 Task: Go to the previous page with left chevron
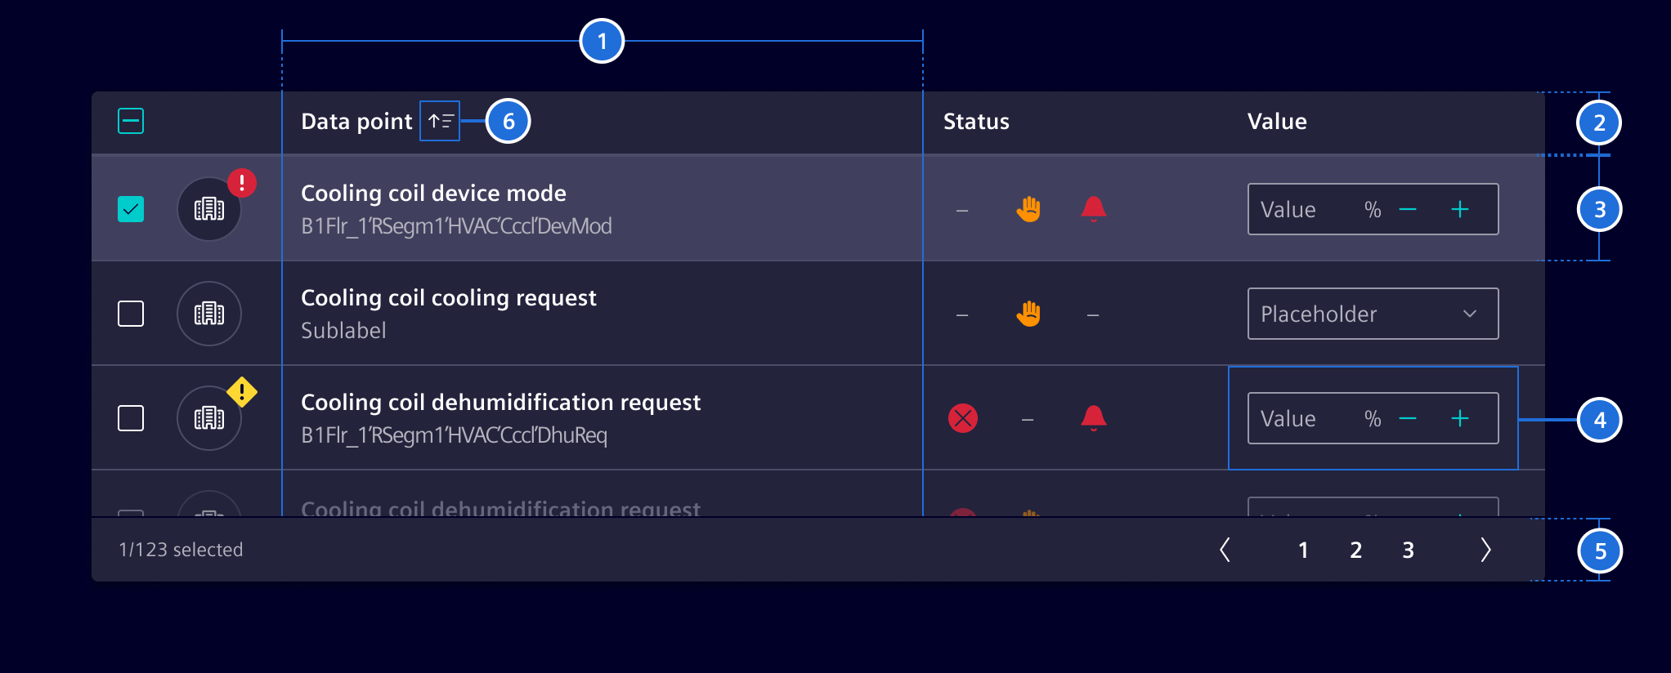click(x=1225, y=550)
